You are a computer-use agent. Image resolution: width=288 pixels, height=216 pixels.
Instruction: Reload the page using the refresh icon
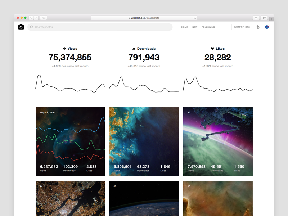195,18
